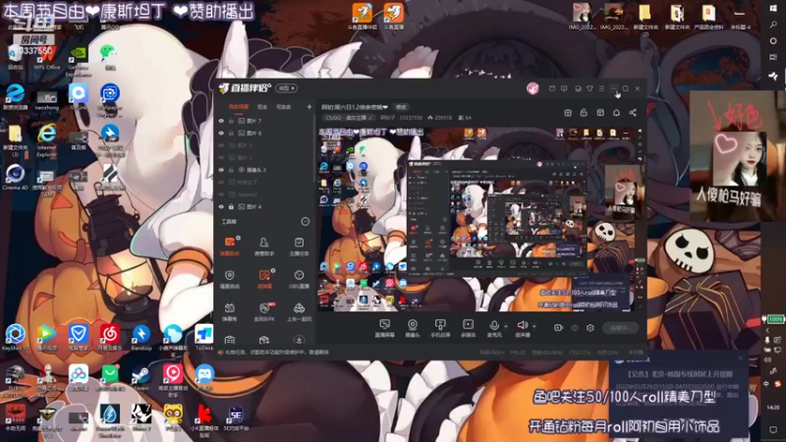This screenshot has height=442, width=786.
Task: Open the speaker options arrow
Action: pyautogui.click(x=533, y=326)
